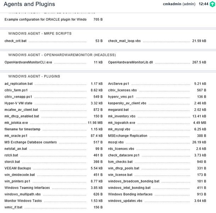Open Monitor Windows Tasks plugin
Viewport: 216px width, 213px height.
coord(23,201)
